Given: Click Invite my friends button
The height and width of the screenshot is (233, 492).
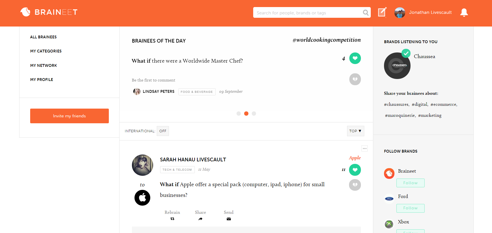Looking at the screenshot, I should (x=69, y=116).
